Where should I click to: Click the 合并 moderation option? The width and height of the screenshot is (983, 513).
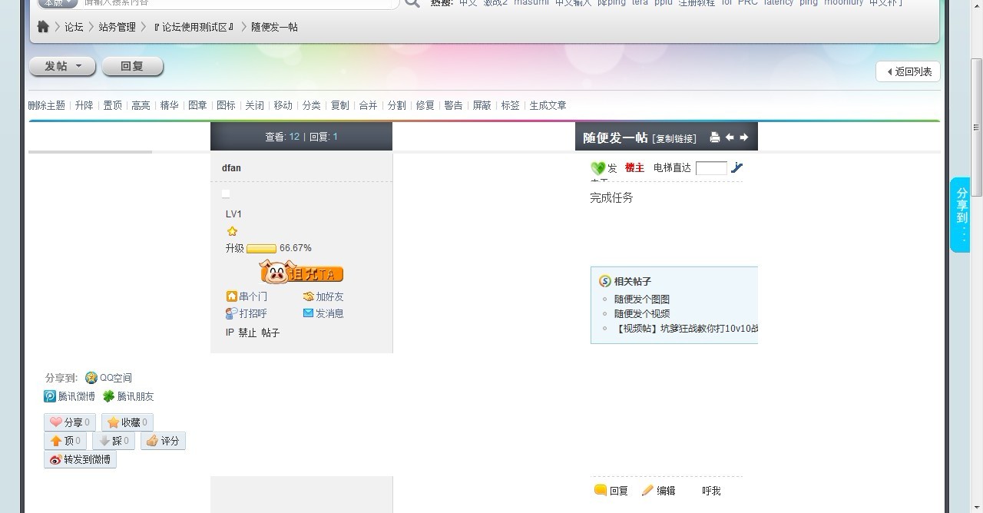click(x=369, y=105)
